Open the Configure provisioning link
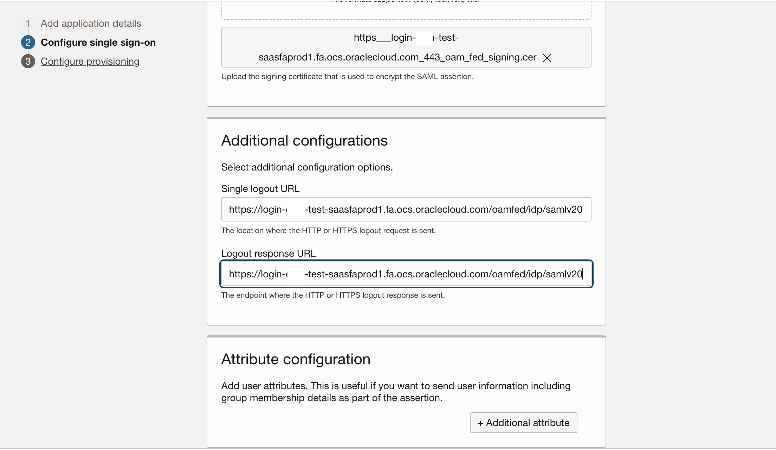 pyautogui.click(x=90, y=62)
